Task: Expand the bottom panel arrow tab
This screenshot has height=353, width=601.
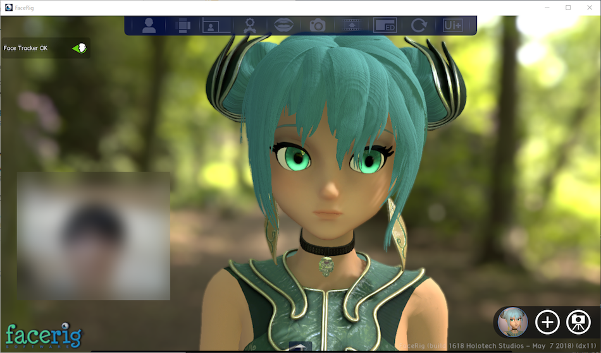Action: tap(300, 347)
